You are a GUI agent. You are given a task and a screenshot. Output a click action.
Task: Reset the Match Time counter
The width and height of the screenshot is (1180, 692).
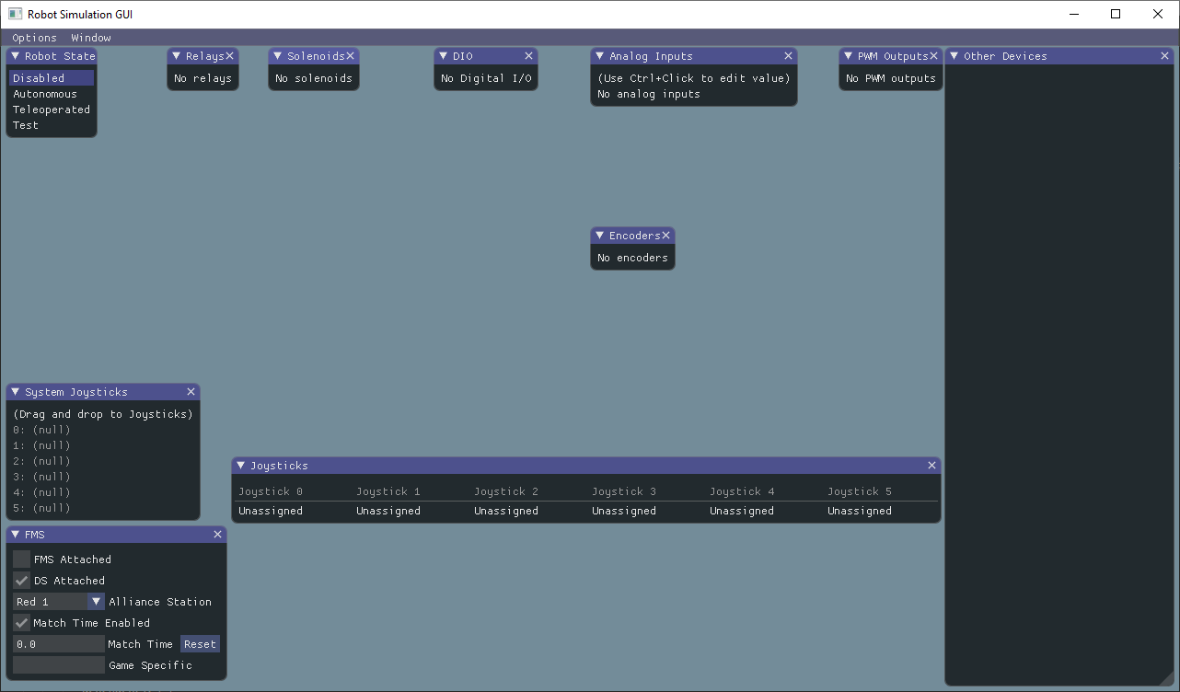point(200,643)
